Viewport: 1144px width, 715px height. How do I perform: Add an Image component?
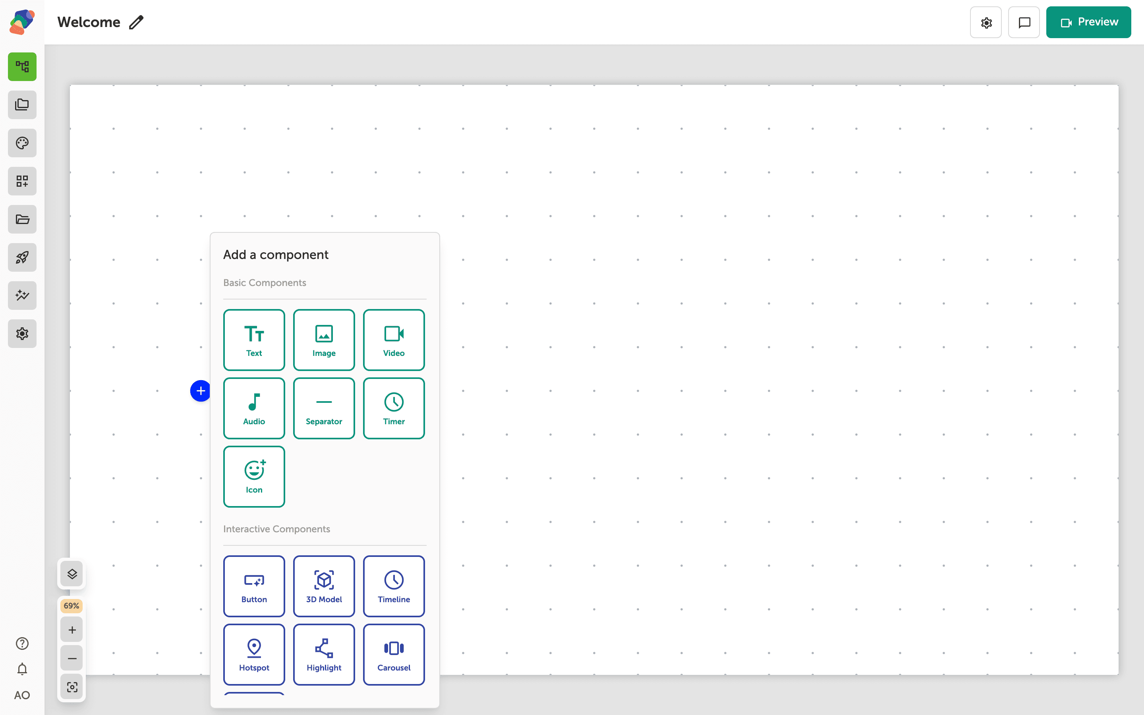point(324,340)
